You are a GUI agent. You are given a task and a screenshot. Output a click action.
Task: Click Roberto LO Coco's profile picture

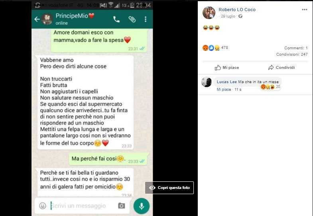click(x=209, y=13)
